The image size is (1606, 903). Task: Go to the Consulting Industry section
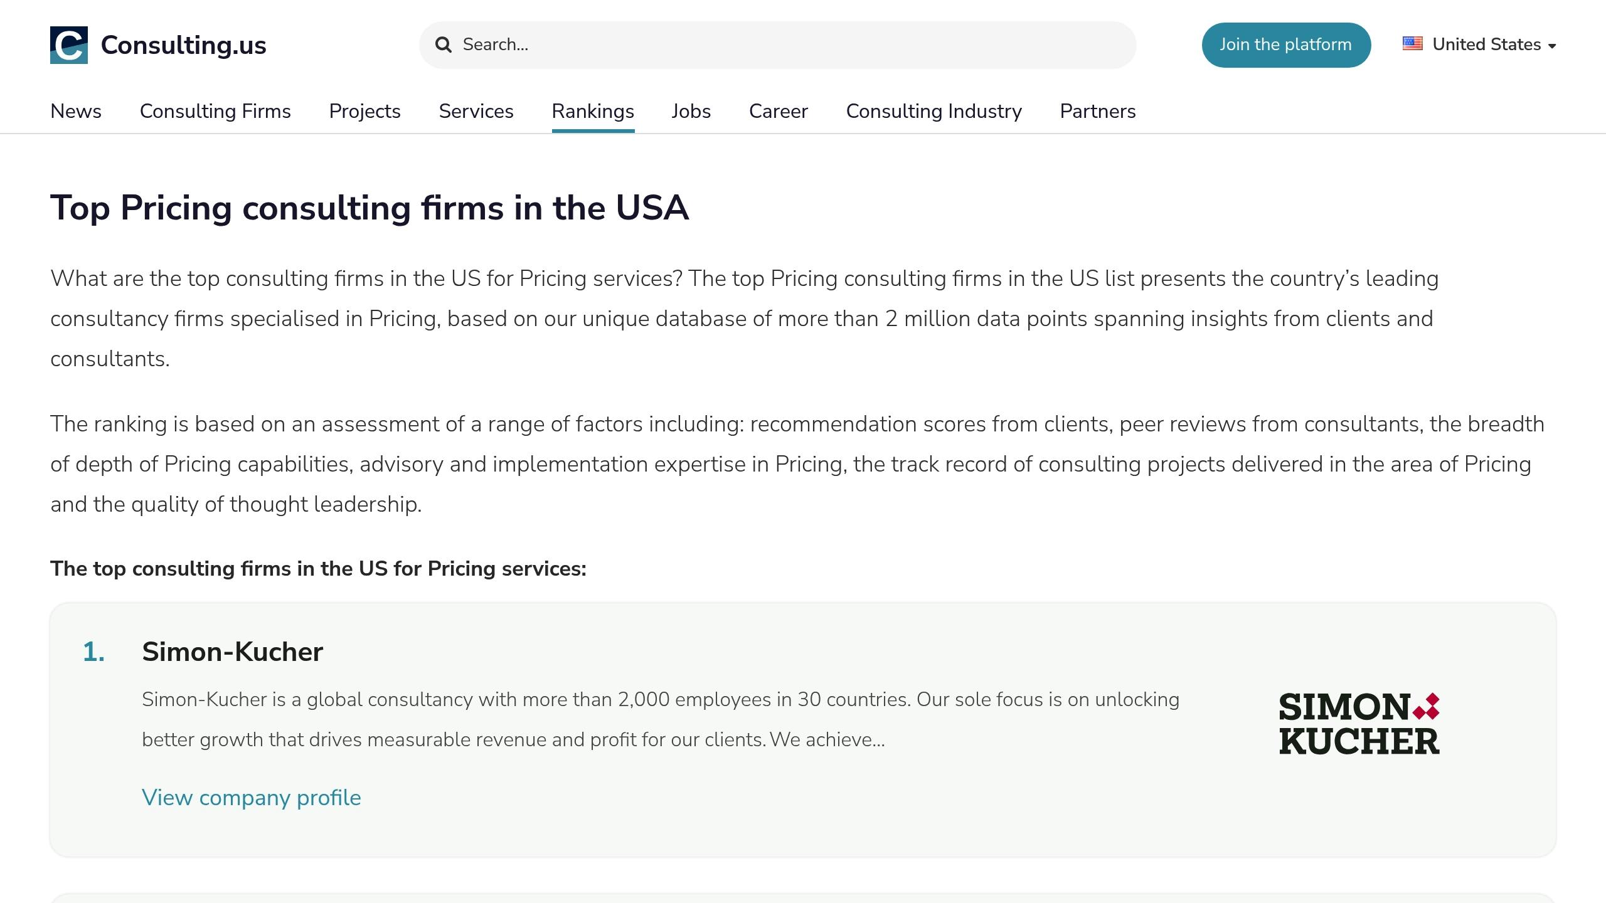[x=933, y=111]
